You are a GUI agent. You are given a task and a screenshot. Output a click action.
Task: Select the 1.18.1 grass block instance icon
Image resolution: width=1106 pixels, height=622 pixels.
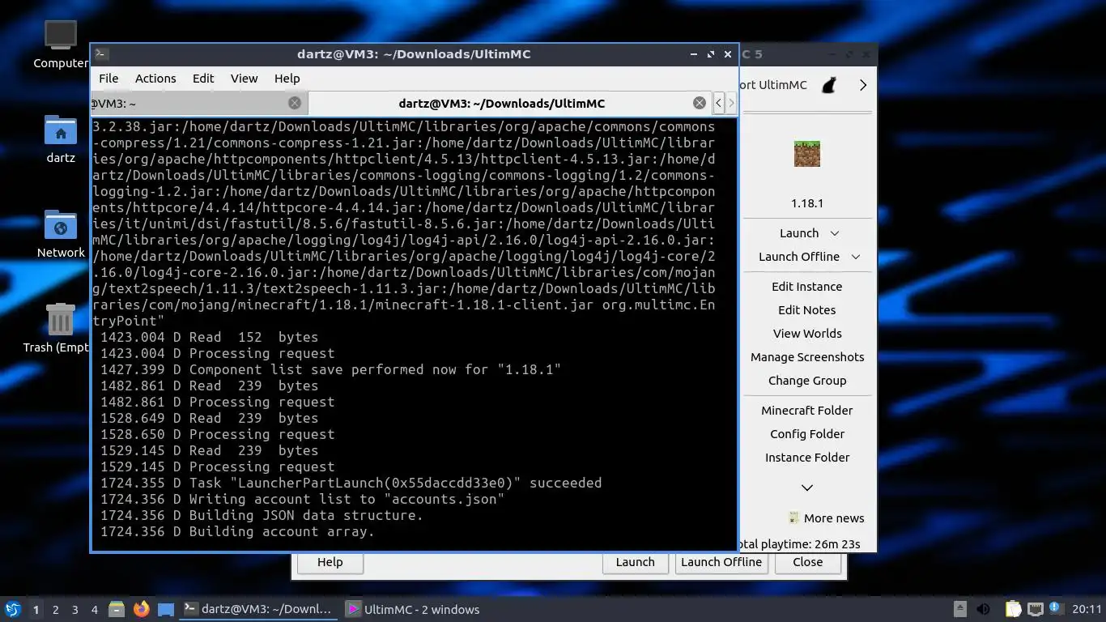point(807,154)
